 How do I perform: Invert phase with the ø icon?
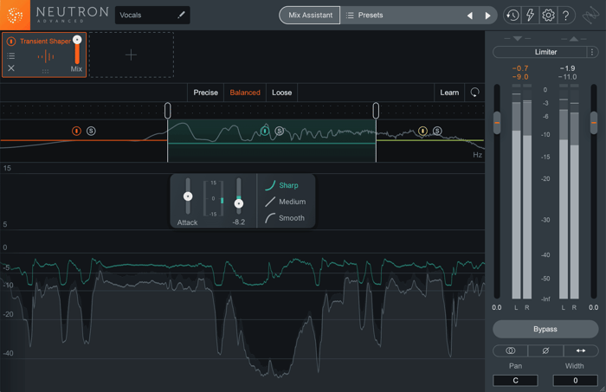coord(545,350)
